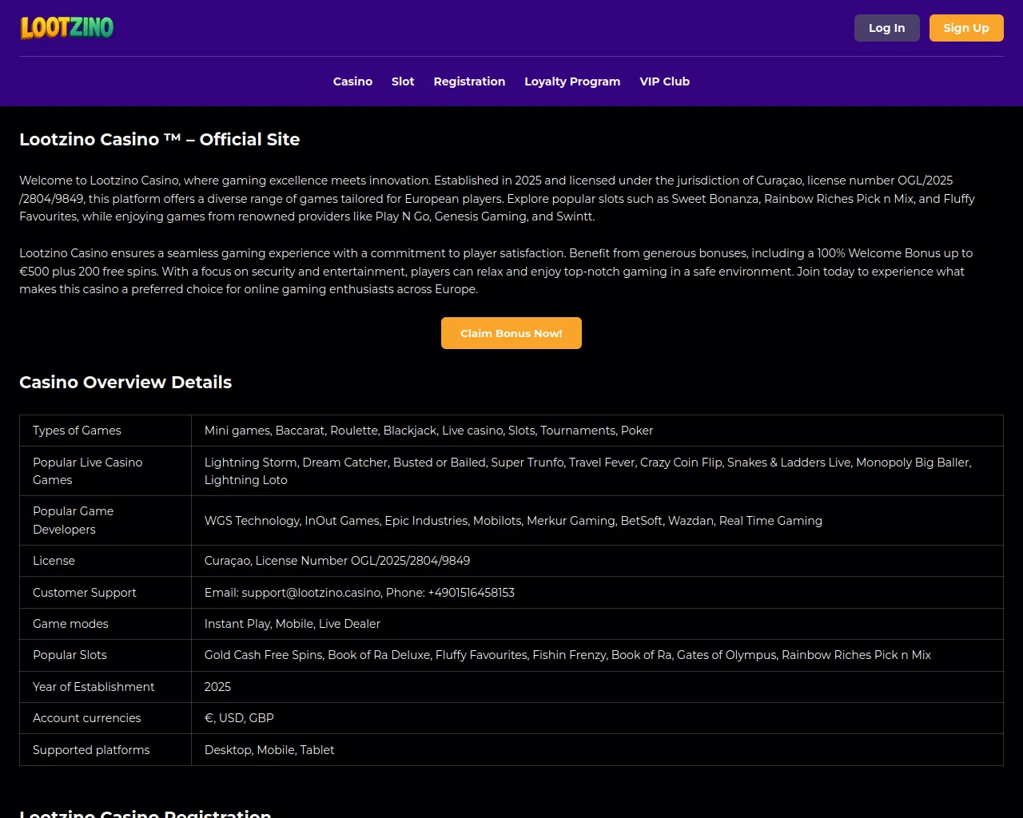The height and width of the screenshot is (818, 1023).
Task: Select the developers list starting 'WGS Technology'
Action: pyautogui.click(x=513, y=521)
